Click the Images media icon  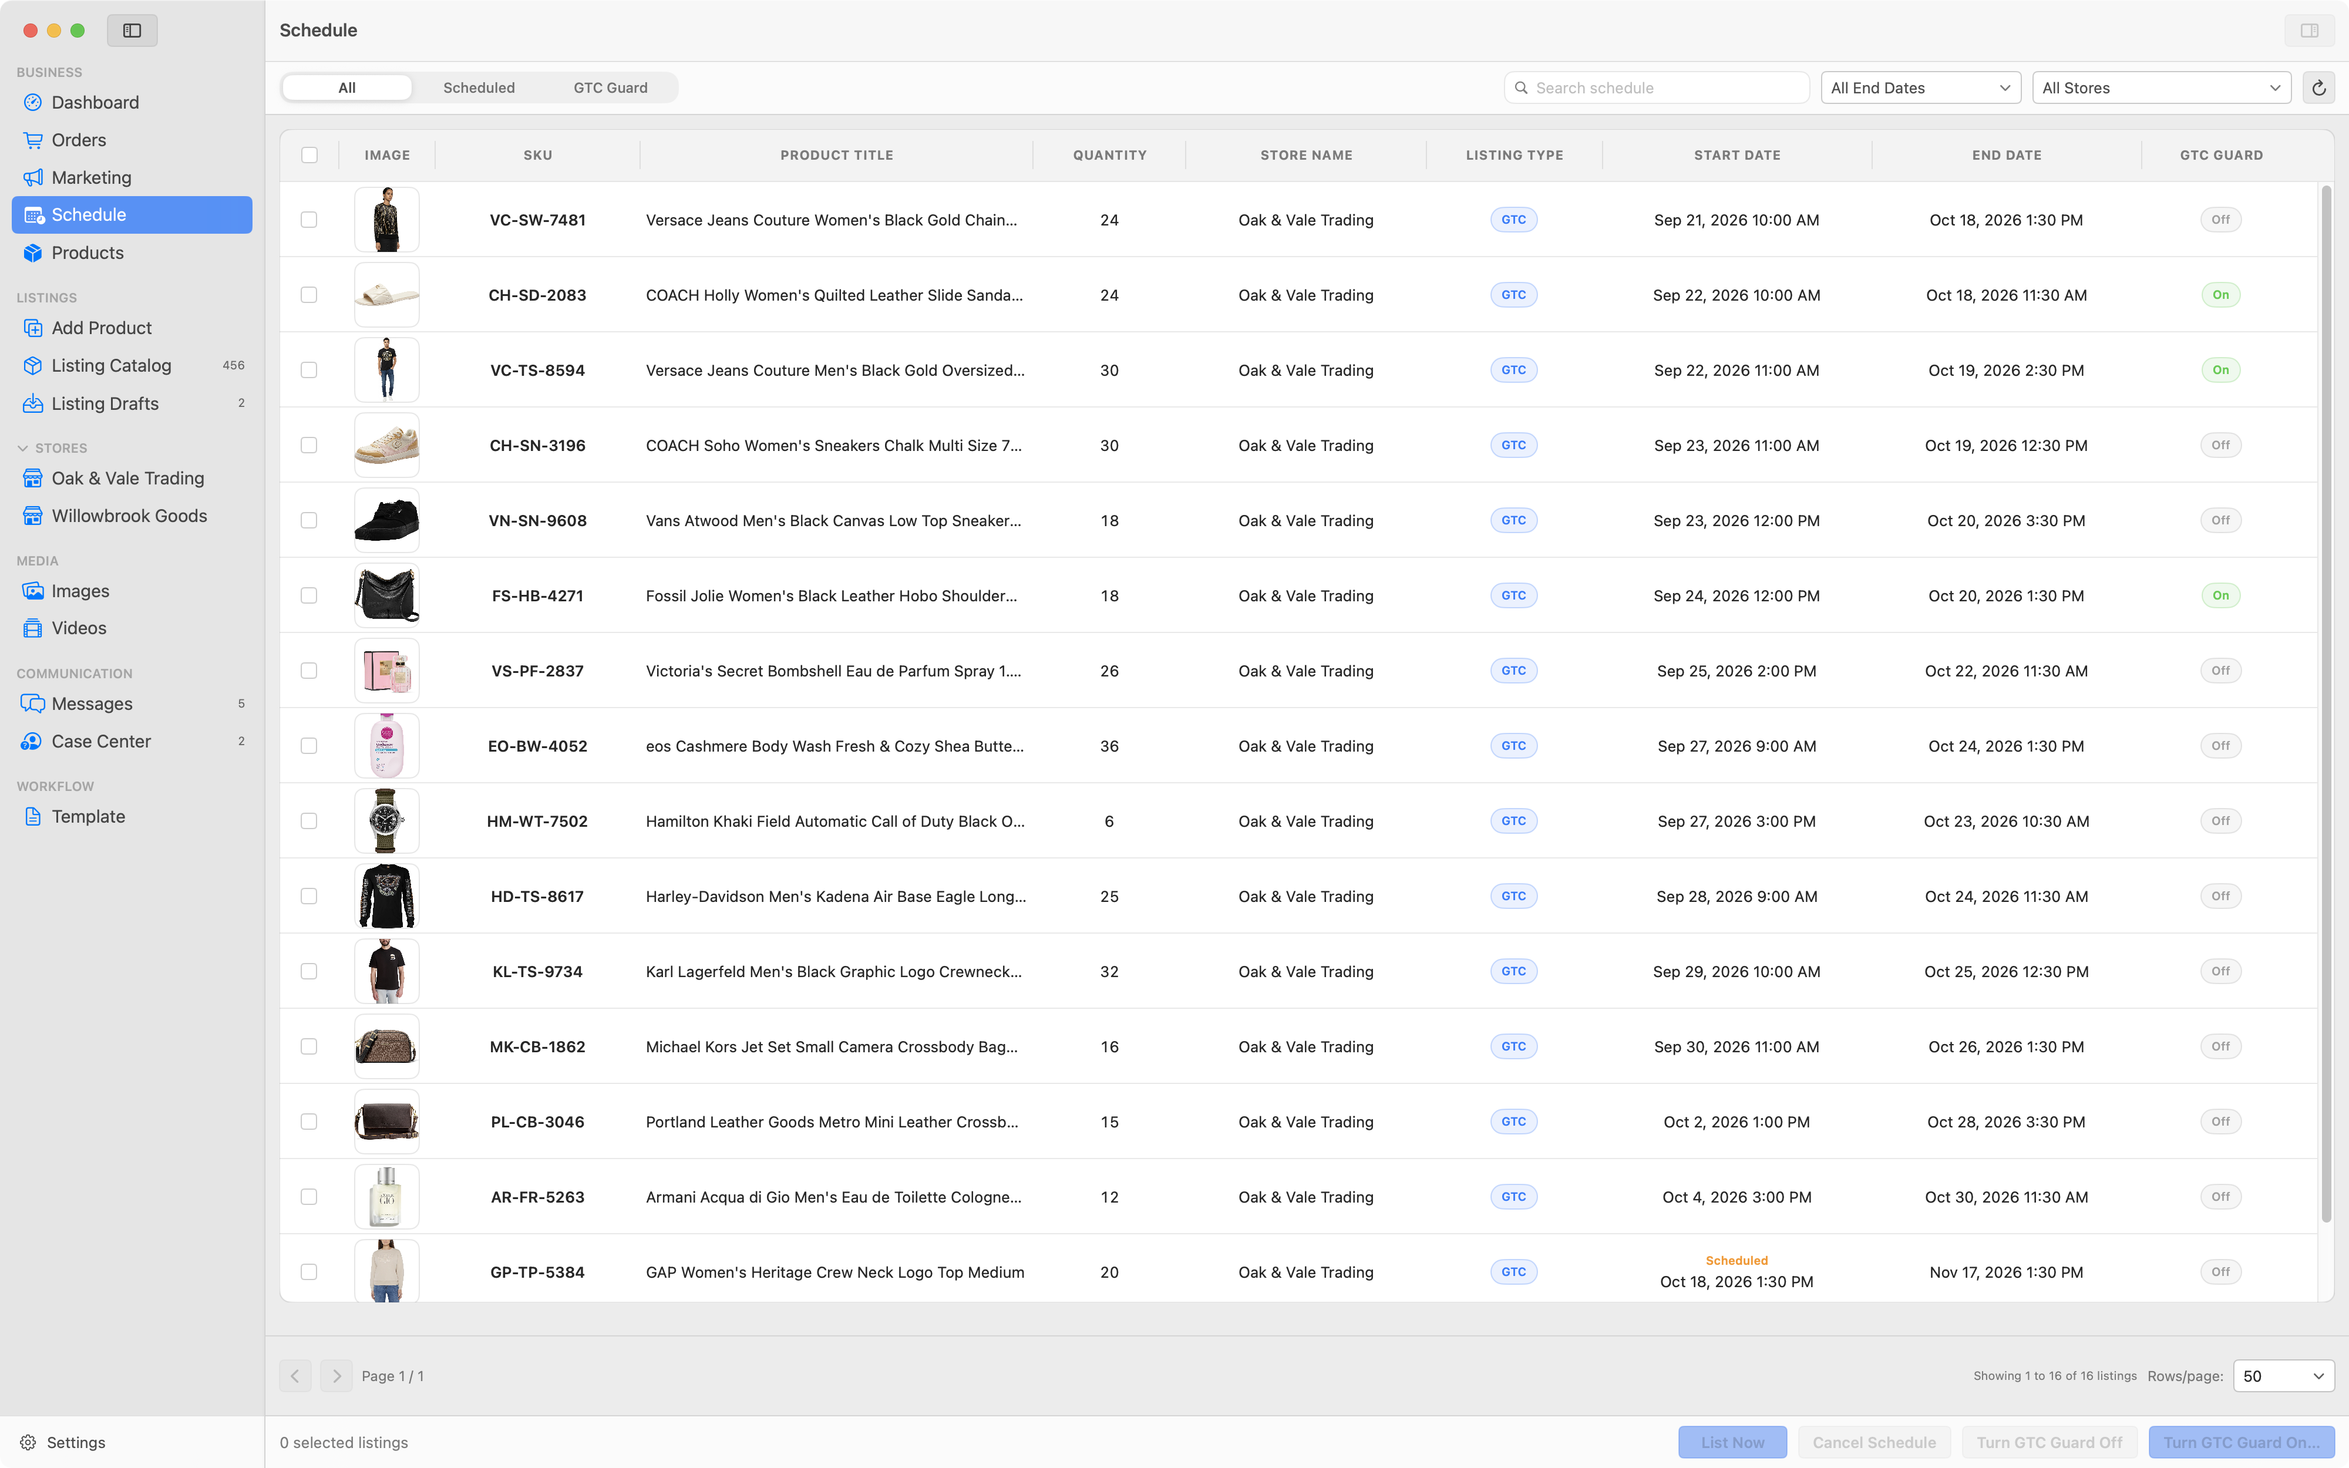[x=33, y=591]
